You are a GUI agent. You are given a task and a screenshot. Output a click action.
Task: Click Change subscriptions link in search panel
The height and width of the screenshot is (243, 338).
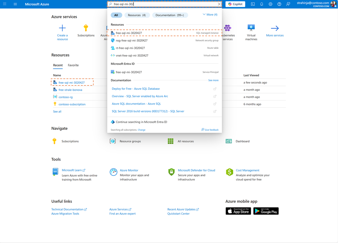141,130
